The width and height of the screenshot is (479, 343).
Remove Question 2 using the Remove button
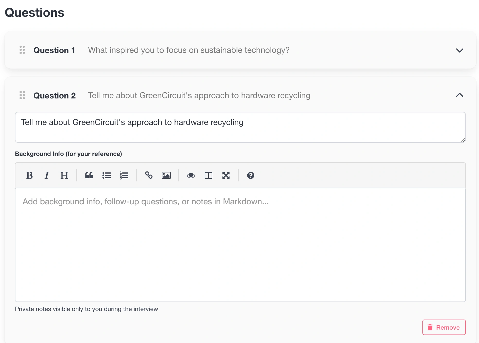click(x=444, y=327)
